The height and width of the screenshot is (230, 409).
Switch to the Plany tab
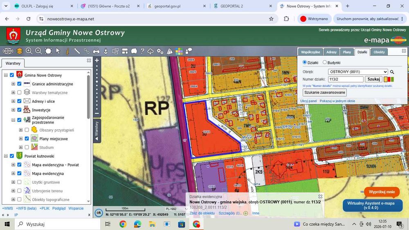click(x=347, y=52)
